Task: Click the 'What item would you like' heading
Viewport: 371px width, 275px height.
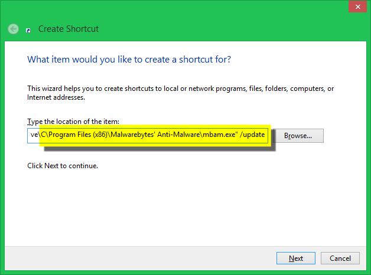Action: (129, 60)
